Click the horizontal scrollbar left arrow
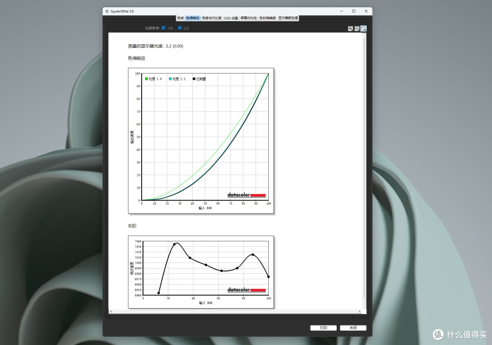This screenshot has height=345, width=492. pyautogui.click(x=111, y=311)
